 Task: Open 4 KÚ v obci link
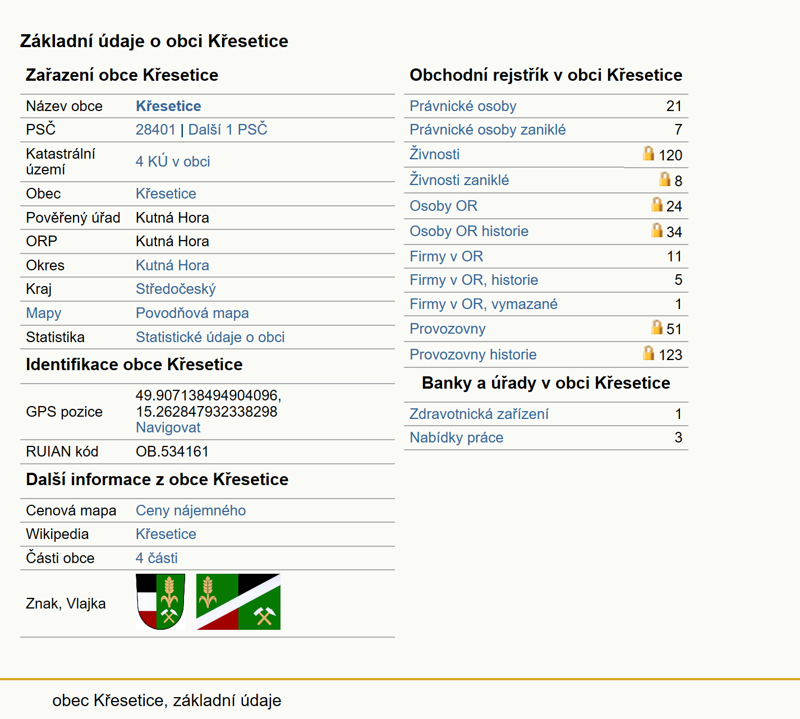(173, 162)
